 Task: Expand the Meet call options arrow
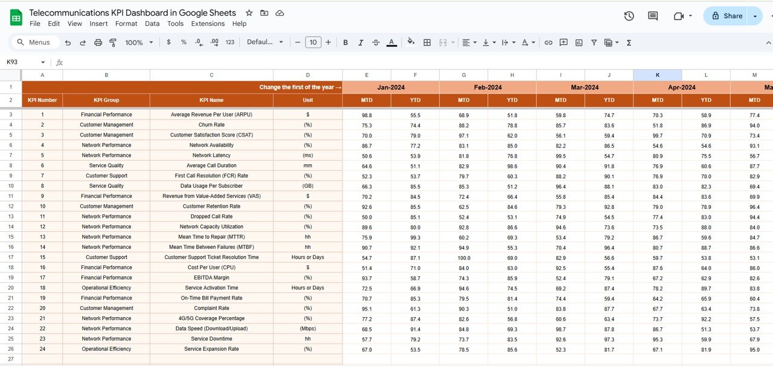[690, 16]
